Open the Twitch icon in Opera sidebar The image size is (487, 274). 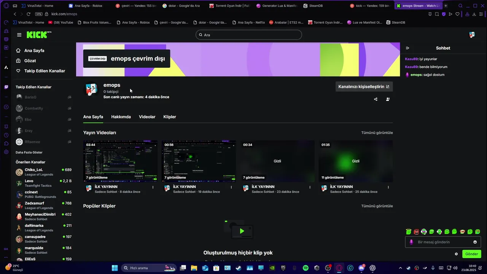6,87
